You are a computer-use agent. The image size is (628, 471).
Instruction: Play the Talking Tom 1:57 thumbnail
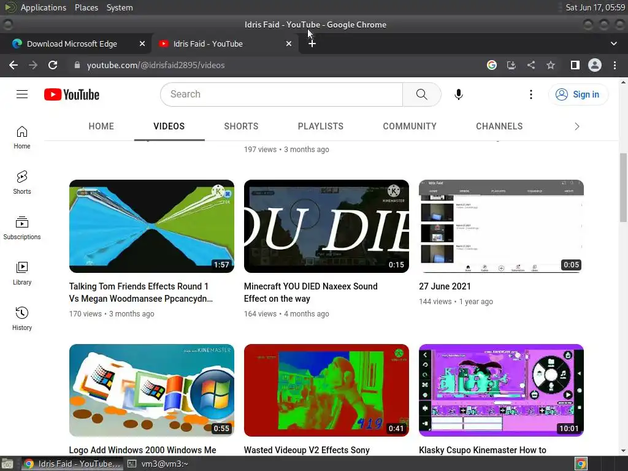coord(152,226)
